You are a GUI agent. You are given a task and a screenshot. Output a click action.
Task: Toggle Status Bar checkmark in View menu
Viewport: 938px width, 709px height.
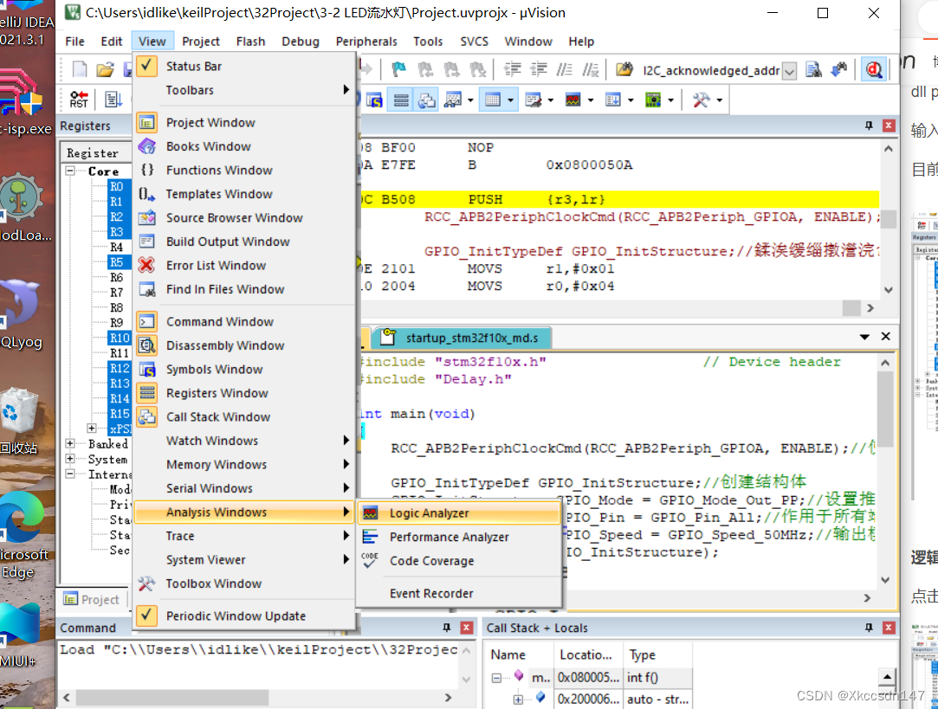pos(147,66)
